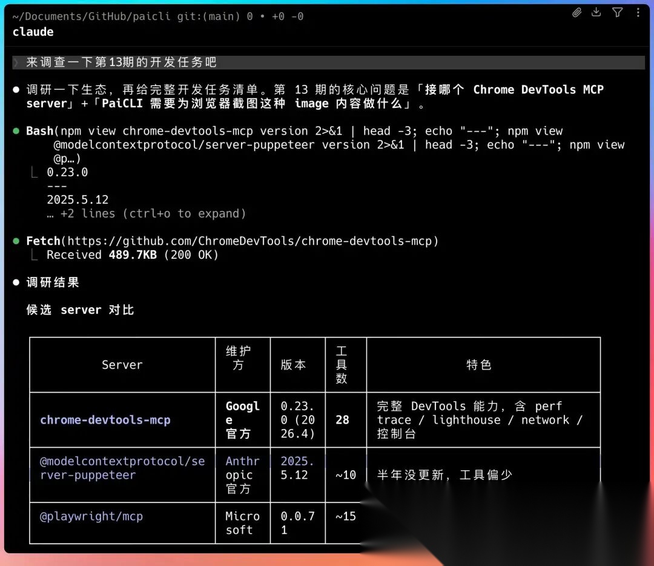Open the three-dot more options menu

pyautogui.click(x=638, y=13)
